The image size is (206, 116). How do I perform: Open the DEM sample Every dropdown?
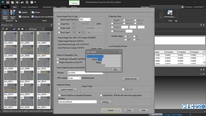point(74,78)
